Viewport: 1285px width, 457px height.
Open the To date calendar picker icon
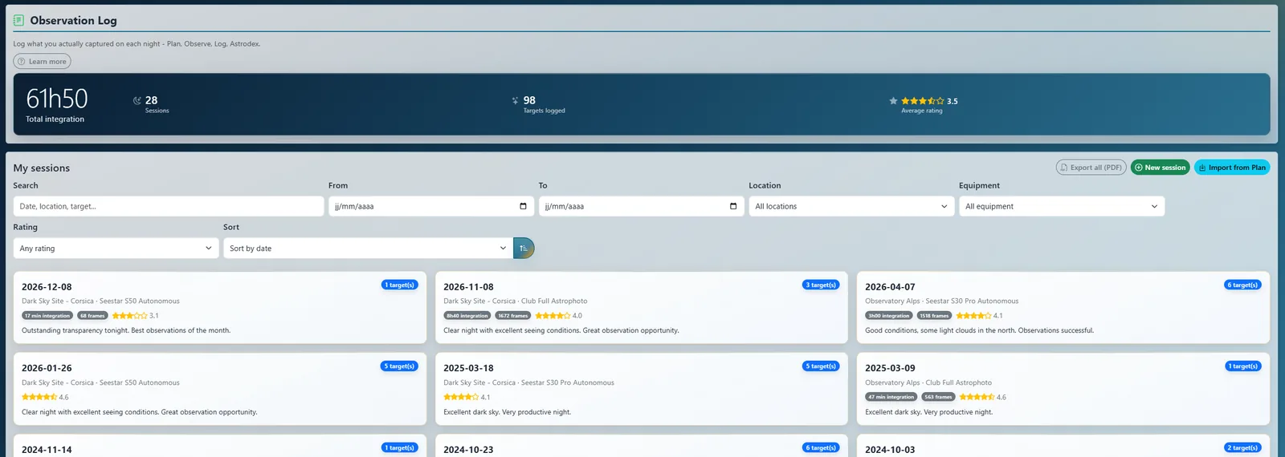[733, 206]
